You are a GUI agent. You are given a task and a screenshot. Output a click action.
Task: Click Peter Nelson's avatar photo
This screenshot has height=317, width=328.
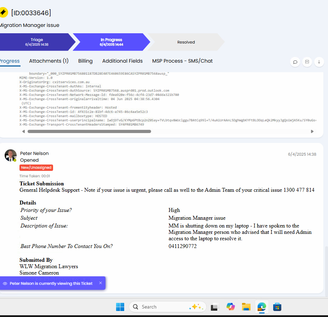point(11,155)
